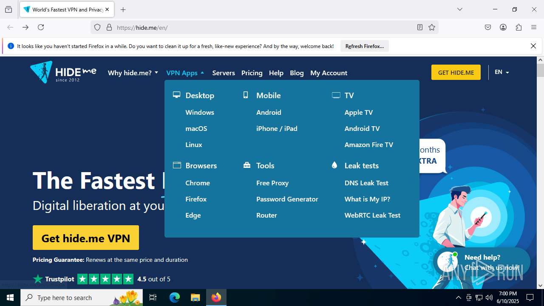Run the WebRTC Leak Test
Viewport: 544px width, 306px height.
(372, 215)
